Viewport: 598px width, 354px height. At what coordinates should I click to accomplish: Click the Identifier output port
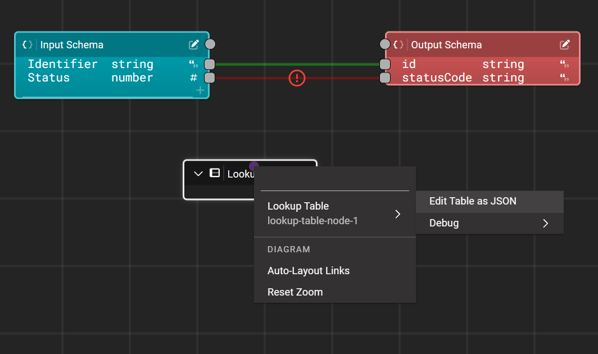pos(210,64)
